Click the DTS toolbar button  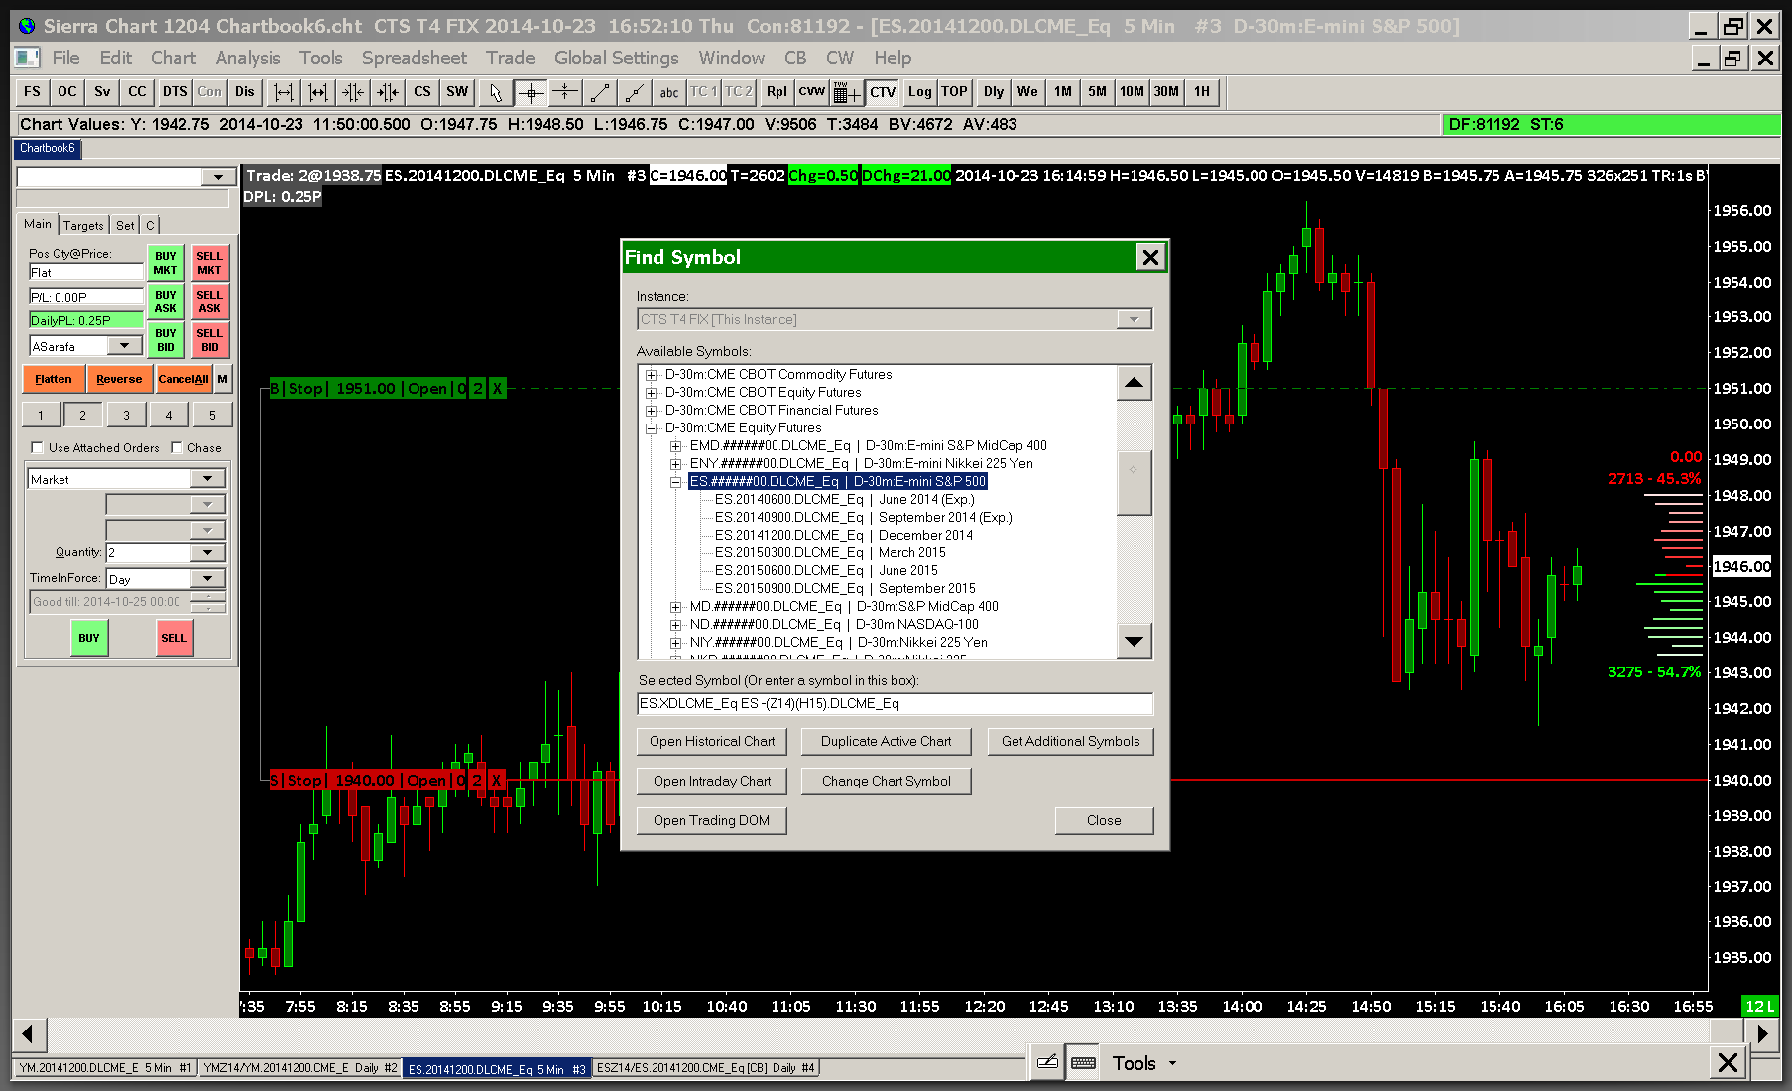(x=175, y=92)
